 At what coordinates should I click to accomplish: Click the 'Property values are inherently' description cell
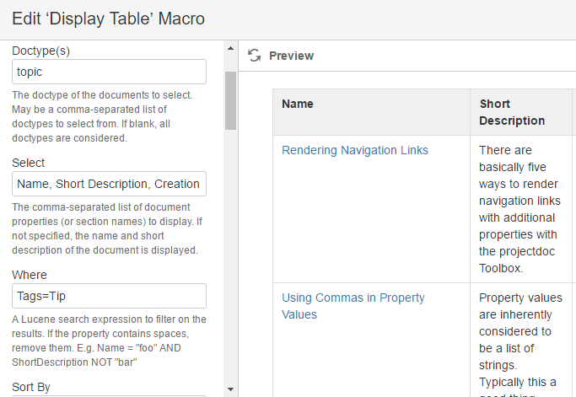[x=519, y=339]
